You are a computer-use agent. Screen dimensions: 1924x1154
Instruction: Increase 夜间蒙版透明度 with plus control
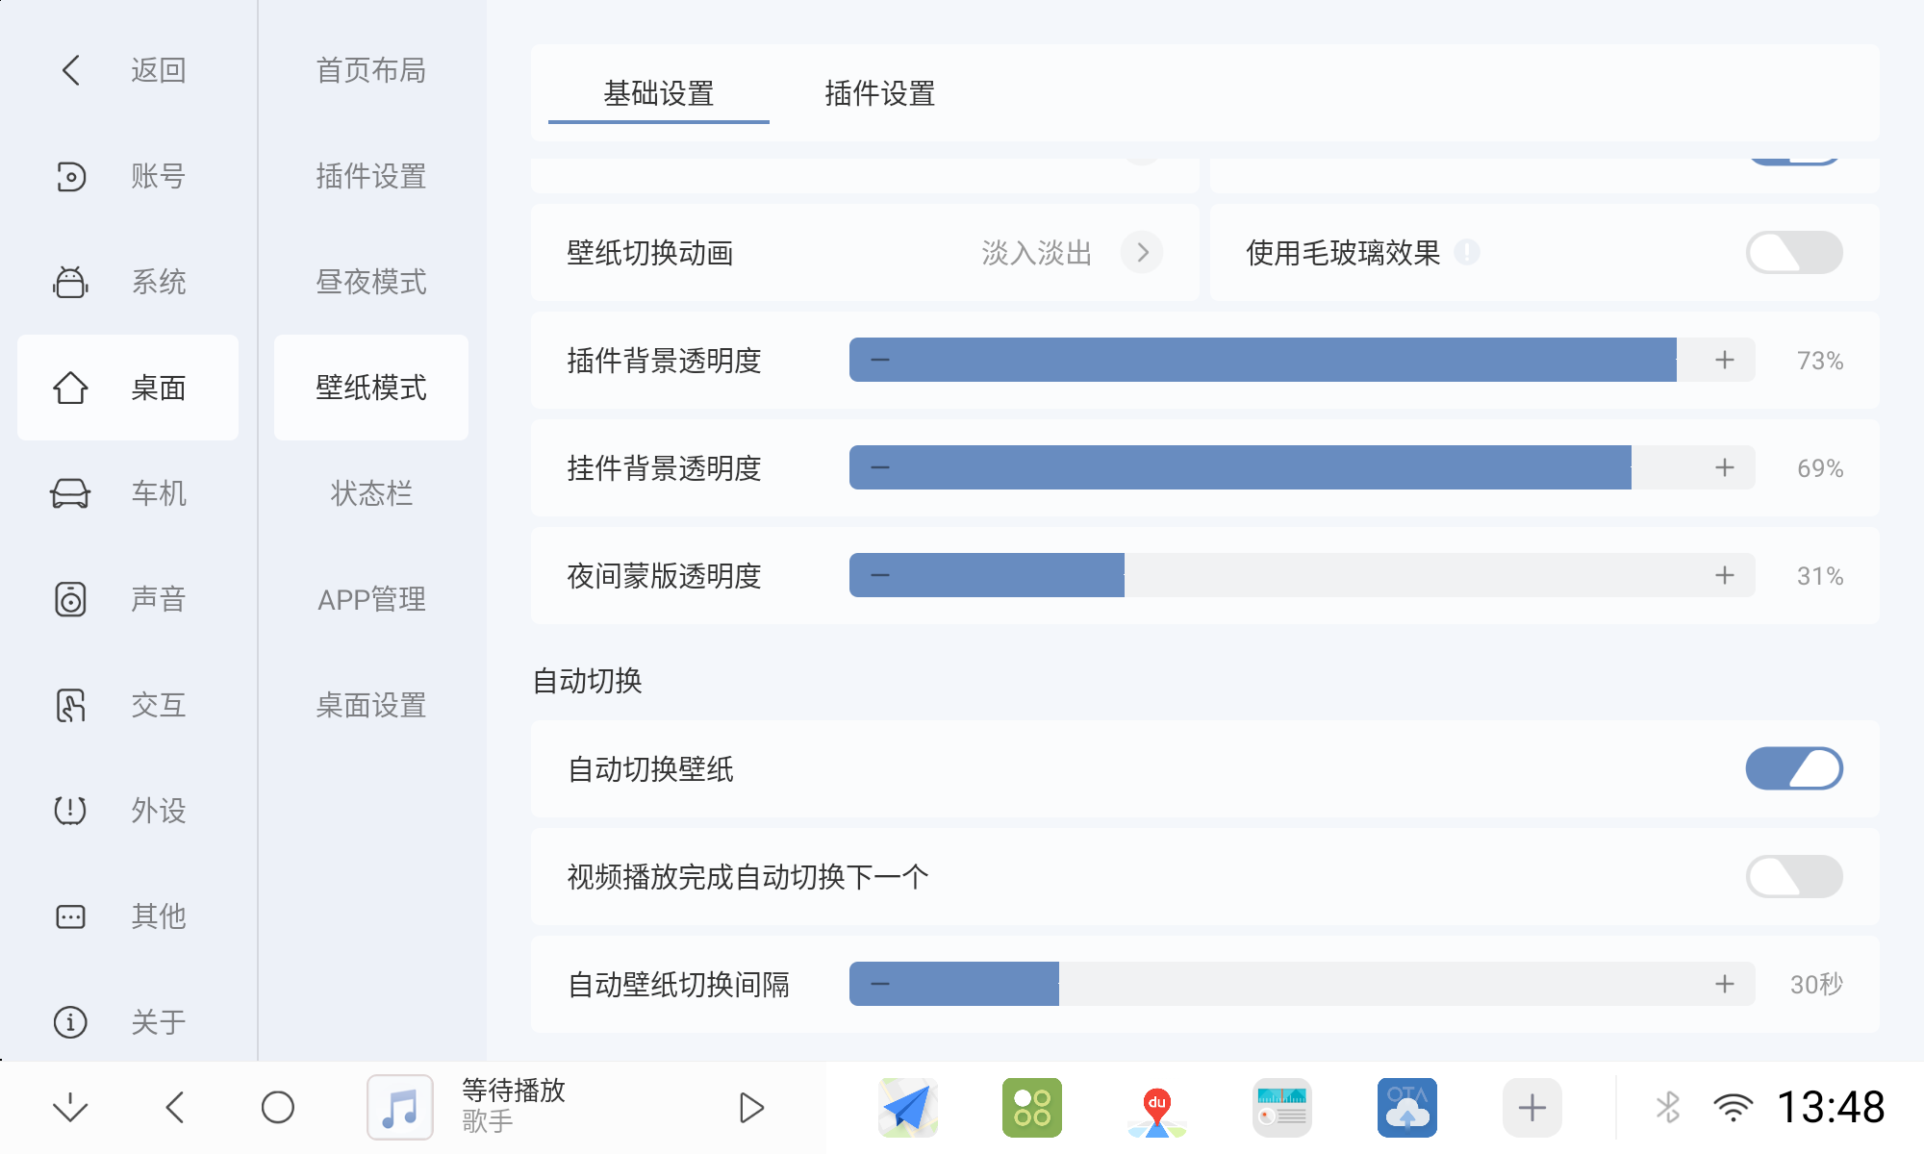tap(1725, 575)
